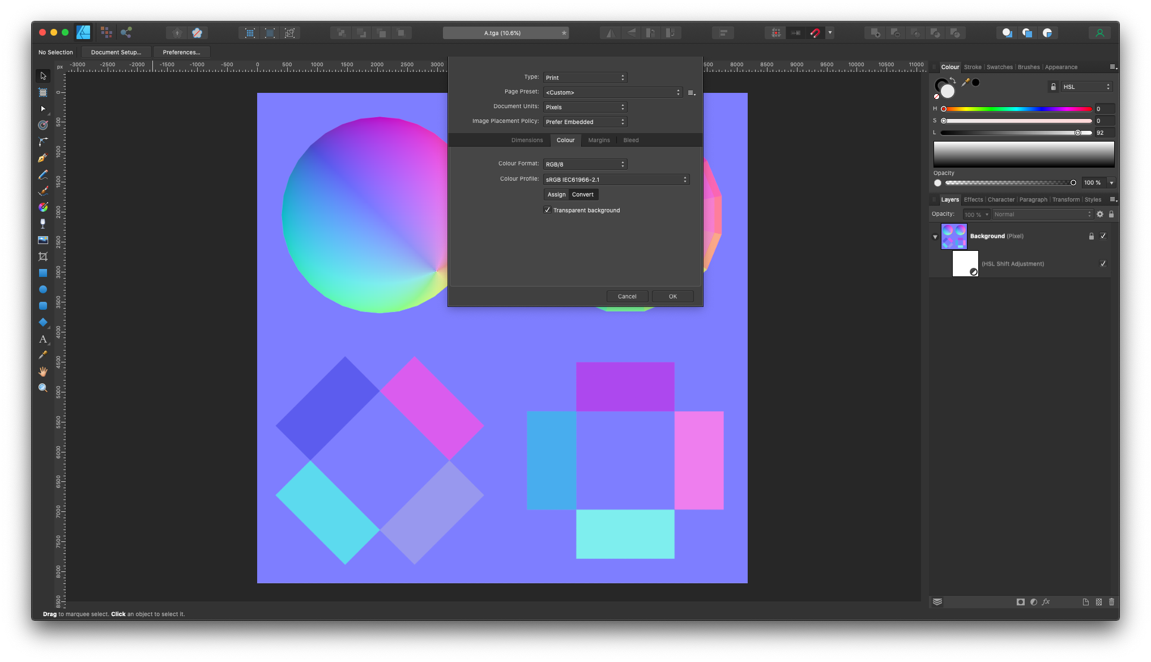Screen dimensions: 1151x662
Task: Select the Crop tool
Action: coord(43,257)
